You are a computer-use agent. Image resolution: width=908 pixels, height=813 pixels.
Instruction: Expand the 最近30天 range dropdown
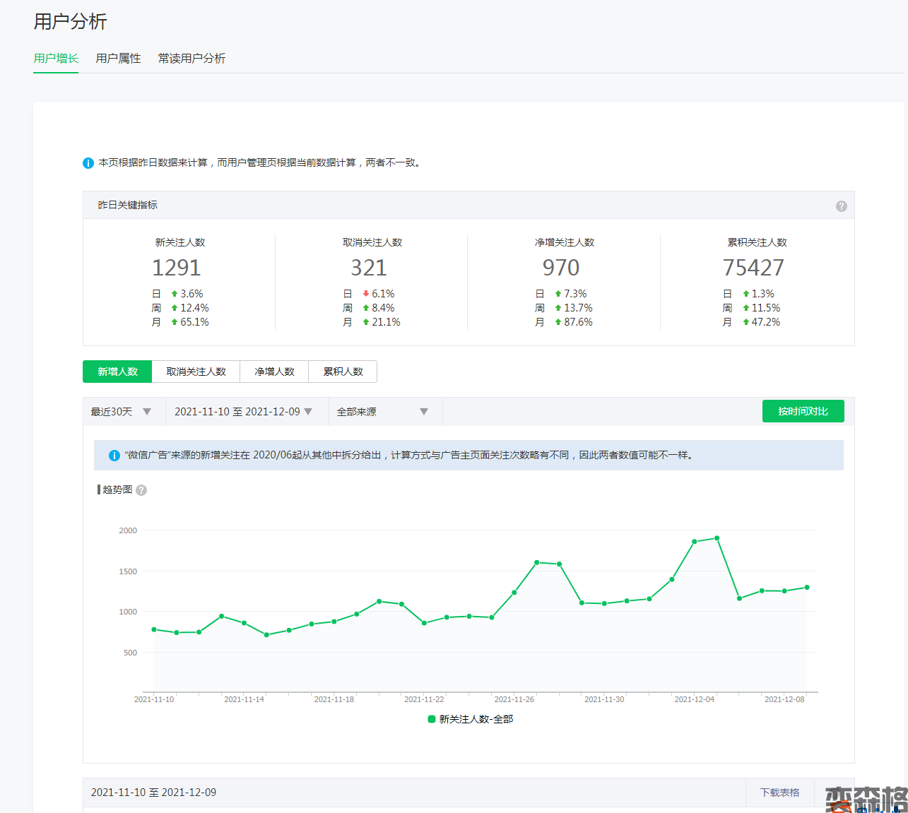(x=121, y=412)
